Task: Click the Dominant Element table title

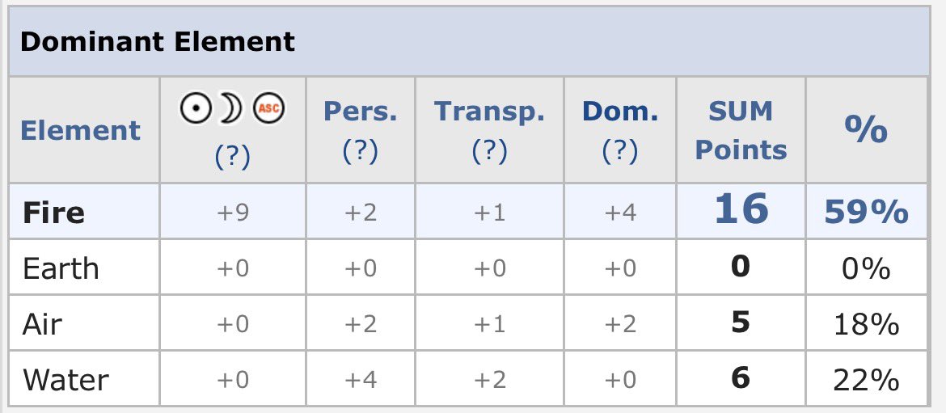Action: (158, 41)
